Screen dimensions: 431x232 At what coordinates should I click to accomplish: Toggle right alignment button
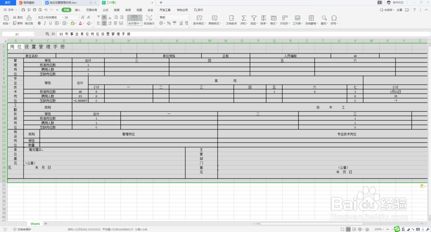click(x=110, y=23)
